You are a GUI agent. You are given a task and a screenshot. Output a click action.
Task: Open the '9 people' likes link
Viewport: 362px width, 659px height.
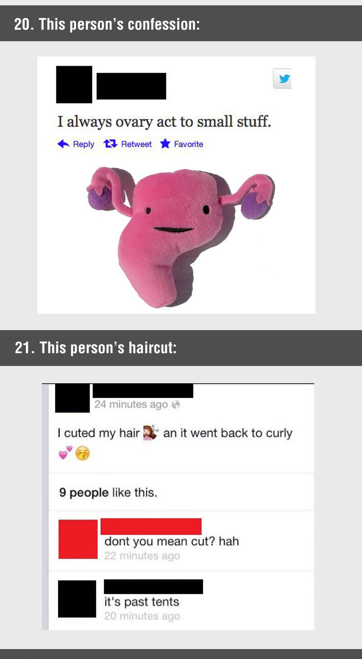[84, 492]
